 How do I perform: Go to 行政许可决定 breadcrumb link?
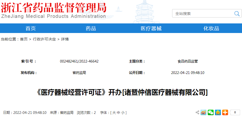point(44,39)
